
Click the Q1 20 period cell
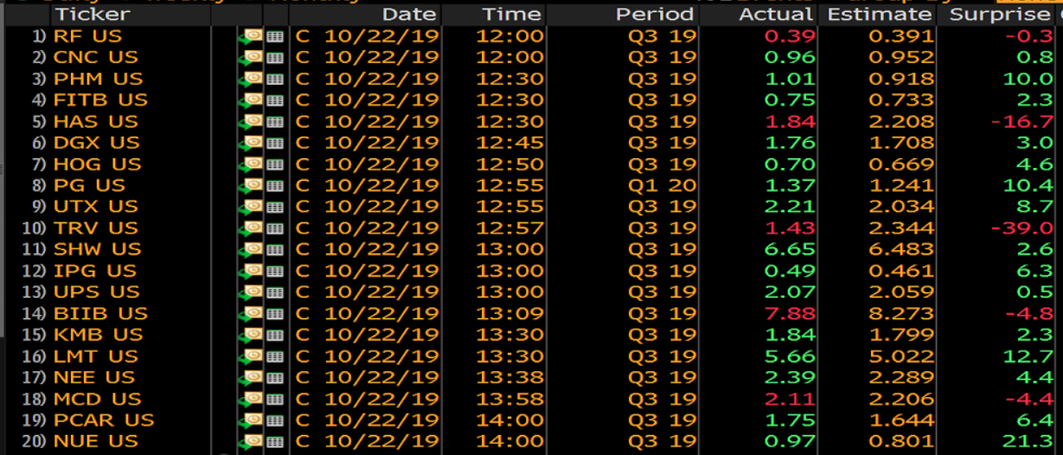[662, 185]
